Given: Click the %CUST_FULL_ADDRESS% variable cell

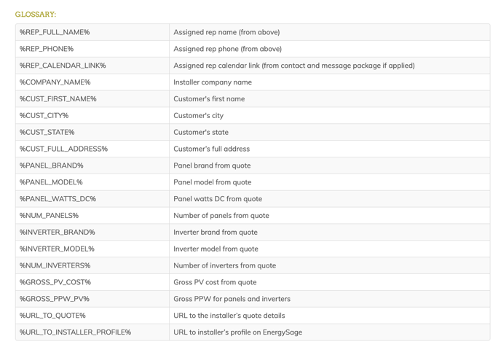Looking at the screenshot, I should [63, 149].
